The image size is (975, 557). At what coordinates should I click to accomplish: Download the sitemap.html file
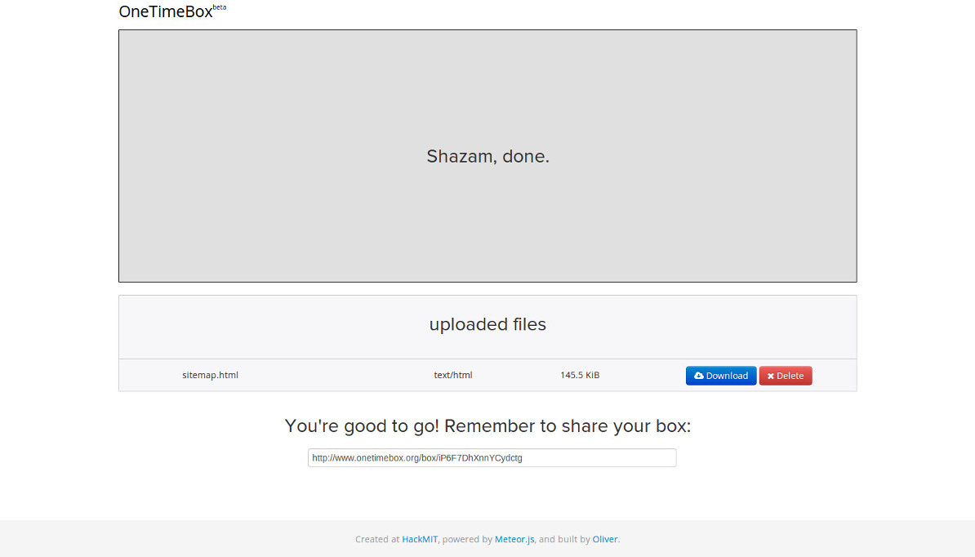(x=721, y=376)
